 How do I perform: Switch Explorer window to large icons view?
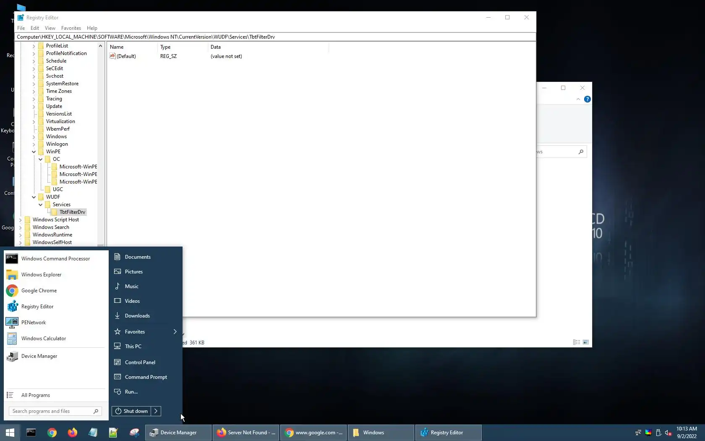[x=586, y=342]
